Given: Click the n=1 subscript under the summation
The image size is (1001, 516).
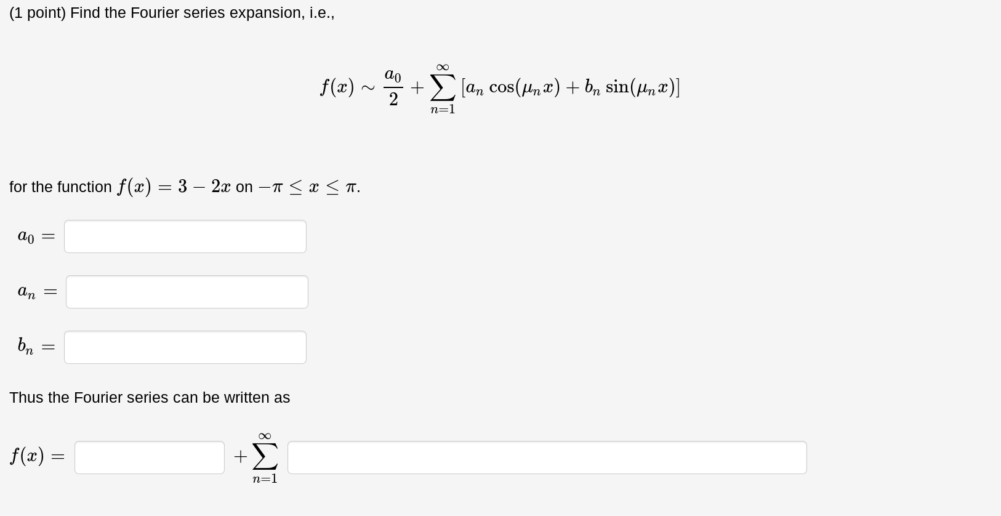Looking at the screenshot, I should click(x=264, y=478).
